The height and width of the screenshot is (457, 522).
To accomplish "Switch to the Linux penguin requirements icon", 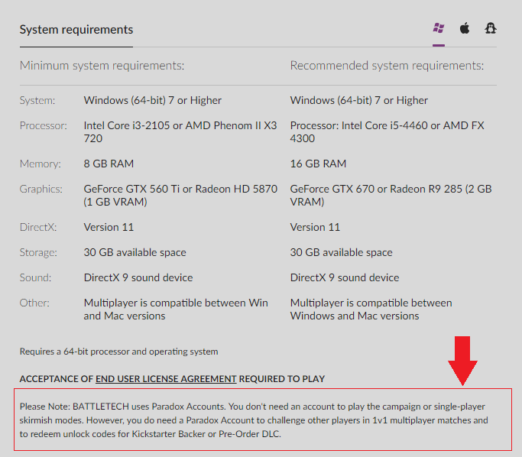I will 490,28.
